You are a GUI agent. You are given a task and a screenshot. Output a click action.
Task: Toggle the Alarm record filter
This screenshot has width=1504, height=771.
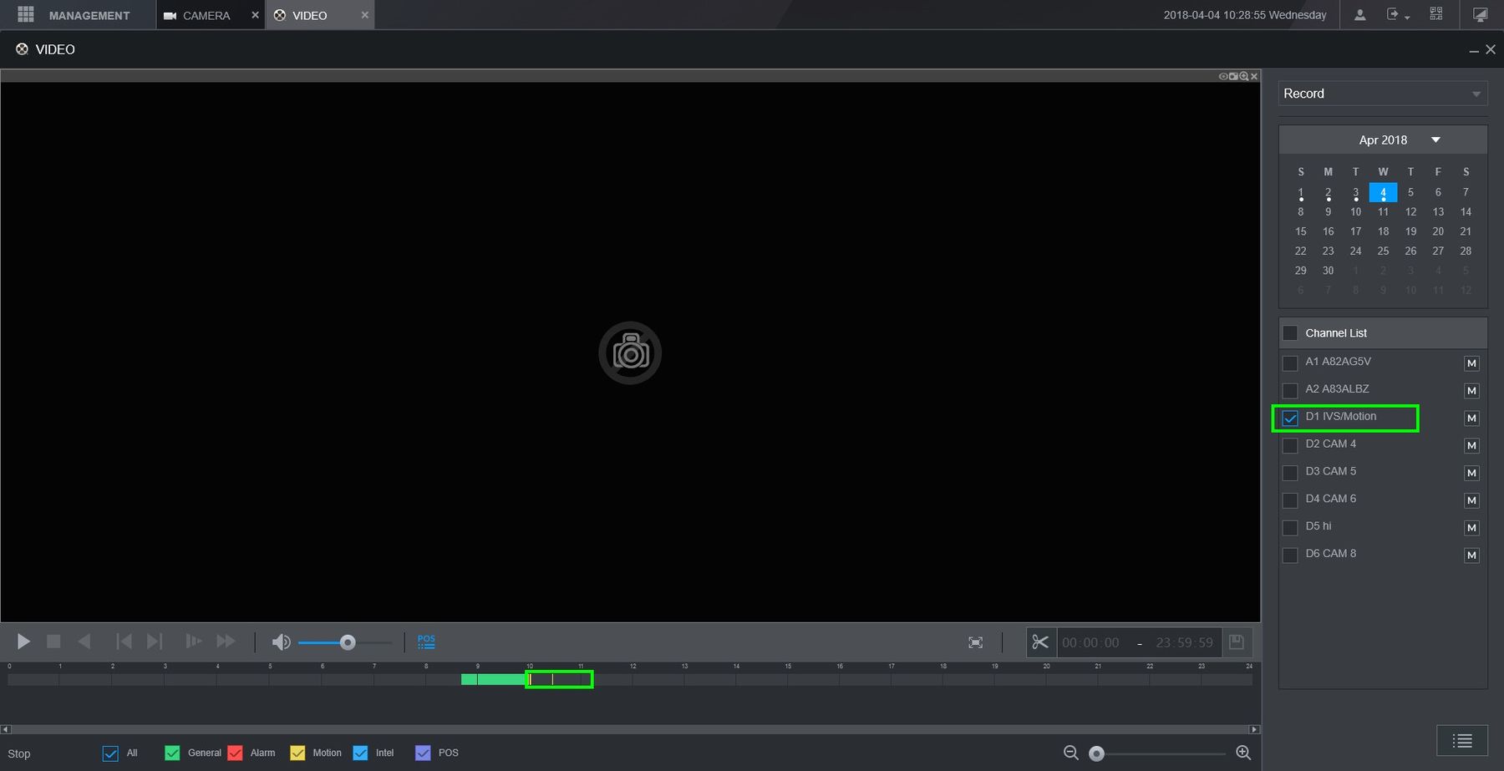pyautogui.click(x=236, y=753)
